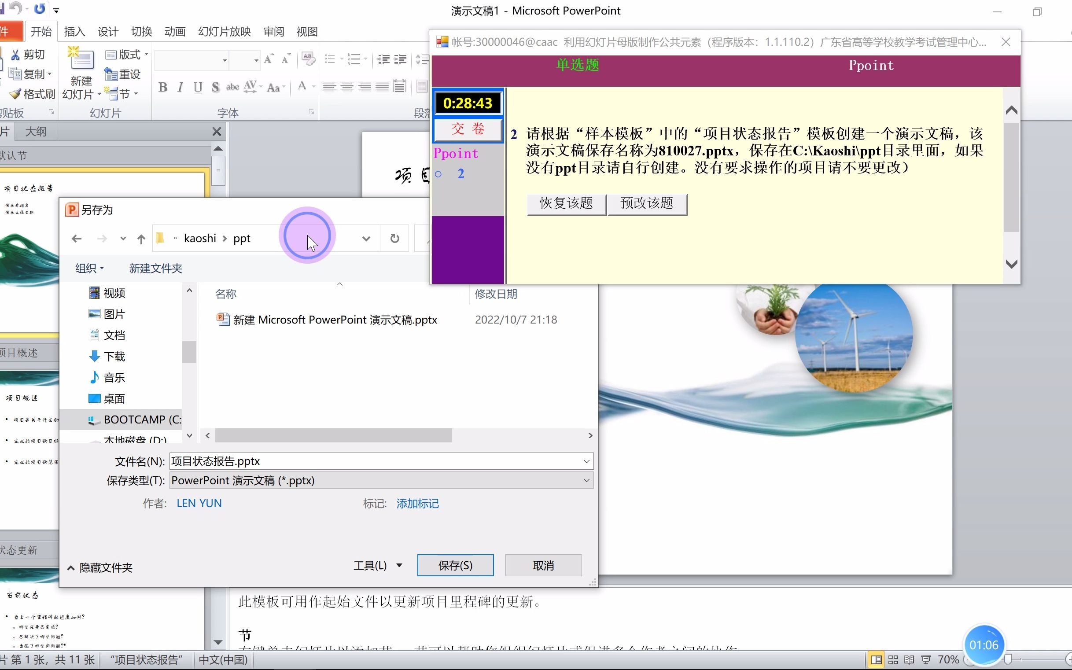
Task: Click the 交卷 submit button
Action: click(468, 130)
